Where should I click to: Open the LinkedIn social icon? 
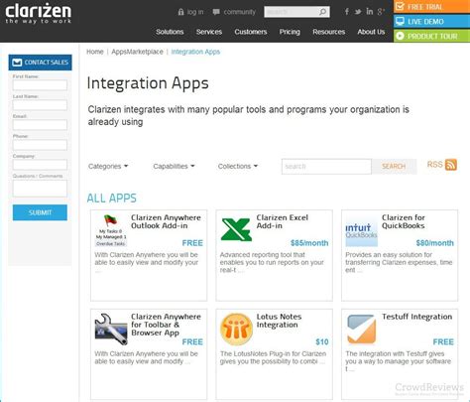370,12
